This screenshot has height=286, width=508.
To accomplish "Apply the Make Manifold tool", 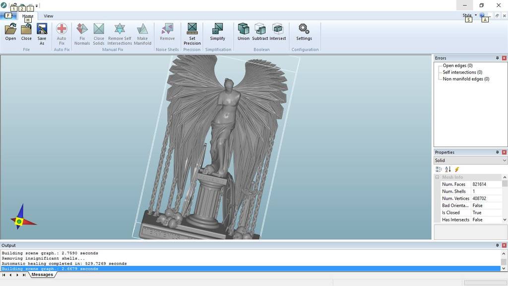I will point(142,34).
